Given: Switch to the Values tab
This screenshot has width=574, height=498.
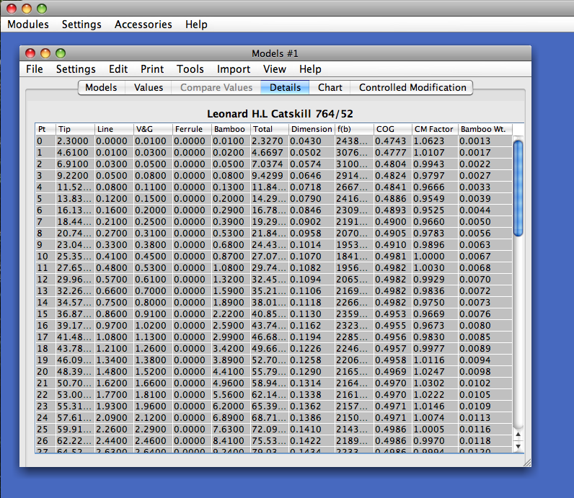Looking at the screenshot, I should (149, 87).
